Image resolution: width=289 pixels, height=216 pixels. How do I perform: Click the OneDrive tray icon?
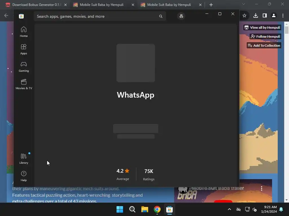click(x=238, y=209)
